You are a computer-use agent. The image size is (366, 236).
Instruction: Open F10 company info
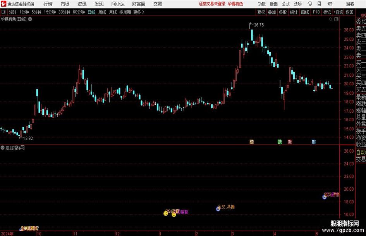[x=316, y=12]
